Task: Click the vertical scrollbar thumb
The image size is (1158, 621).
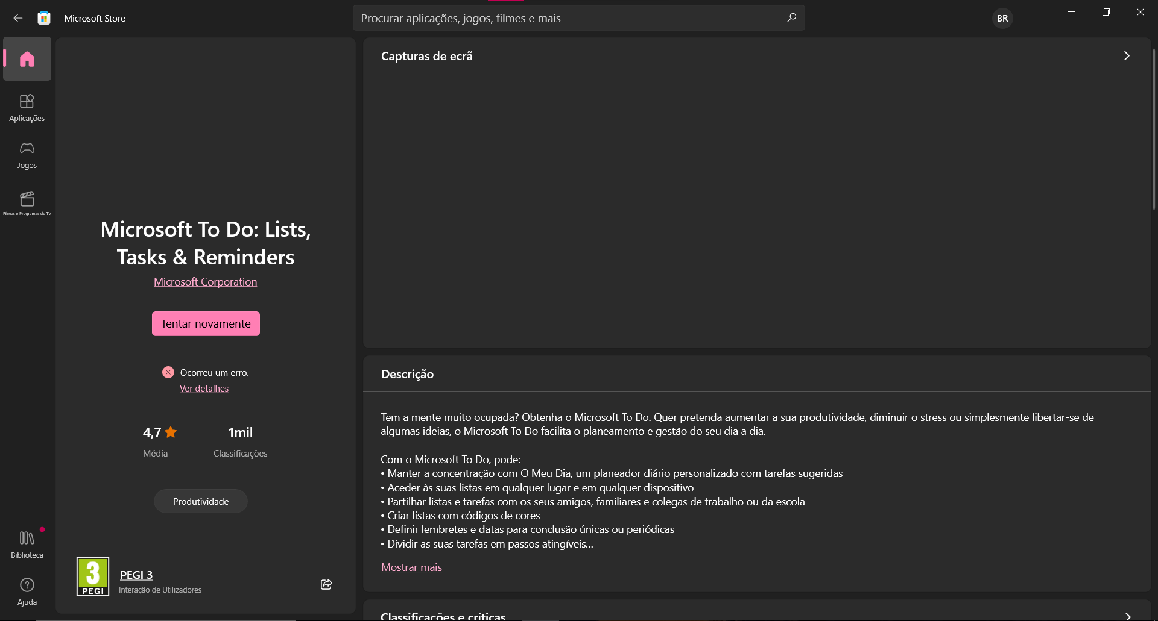Action: click(1154, 129)
